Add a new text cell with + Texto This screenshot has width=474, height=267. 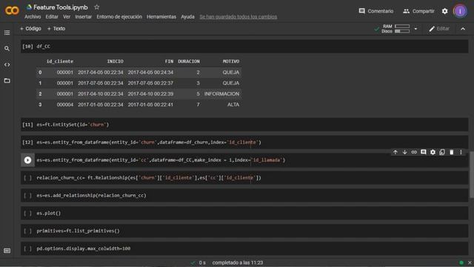[56, 28]
